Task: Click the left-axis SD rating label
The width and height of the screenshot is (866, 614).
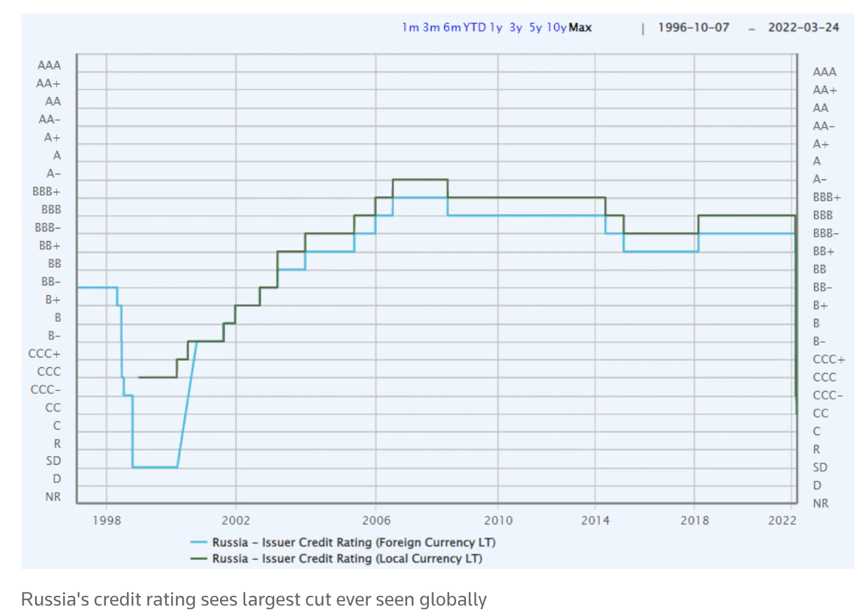Action: click(x=54, y=461)
